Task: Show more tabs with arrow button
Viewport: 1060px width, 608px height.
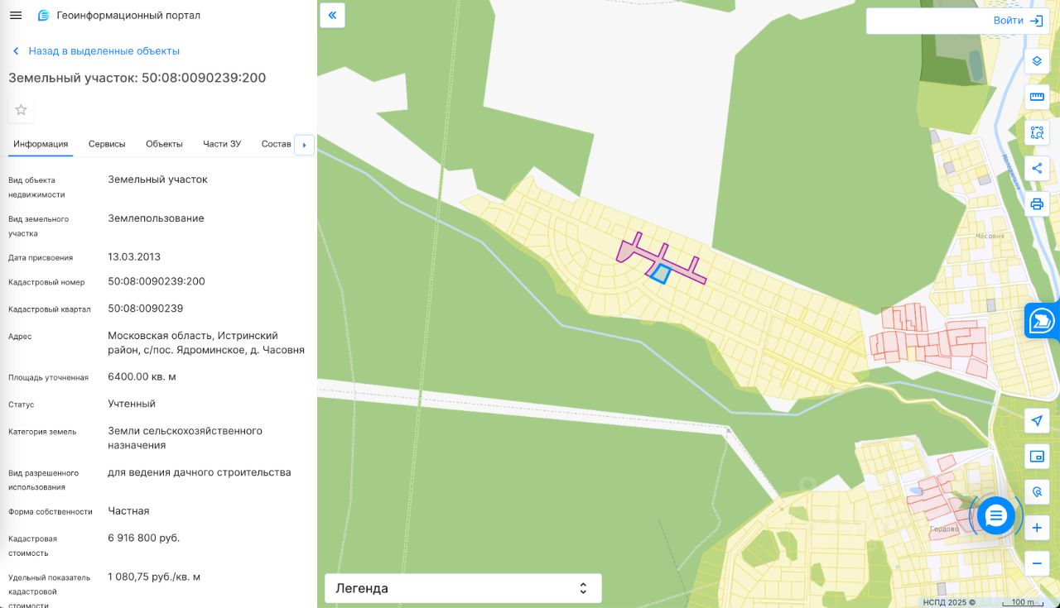Action: [304, 145]
